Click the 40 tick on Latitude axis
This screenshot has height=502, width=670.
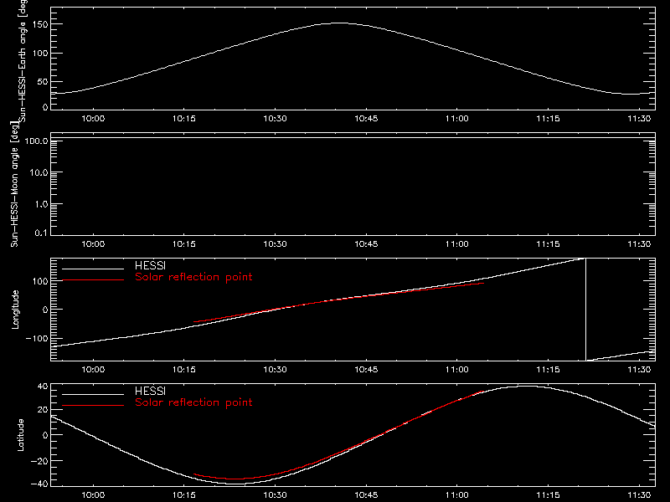(43, 387)
